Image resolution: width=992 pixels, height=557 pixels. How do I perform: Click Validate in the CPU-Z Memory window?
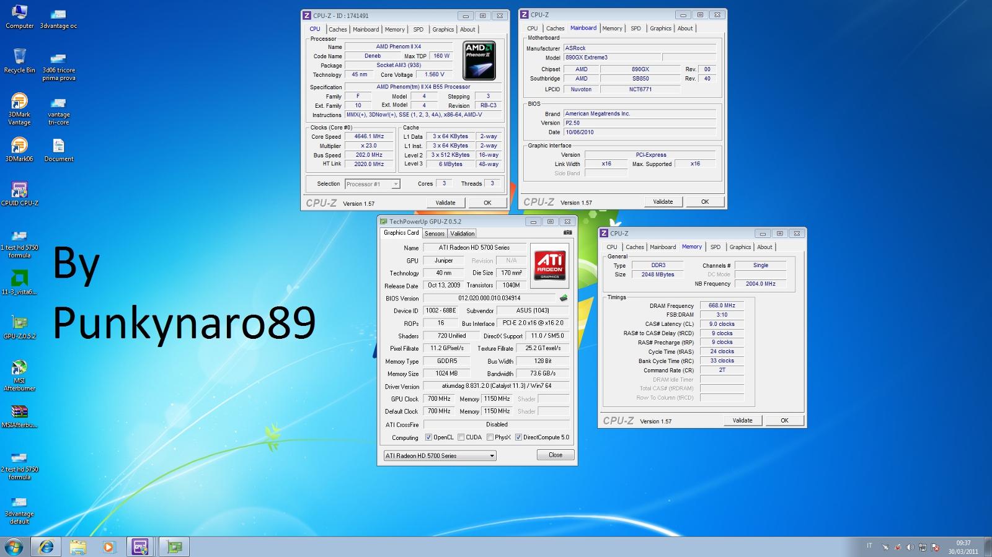pos(742,420)
